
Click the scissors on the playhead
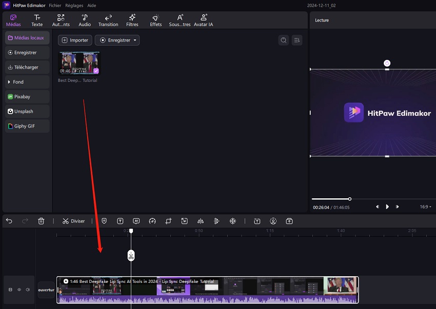pyautogui.click(x=131, y=256)
